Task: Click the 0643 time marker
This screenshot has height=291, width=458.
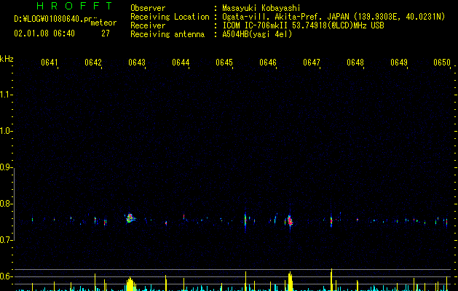Action: [x=137, y=63]
